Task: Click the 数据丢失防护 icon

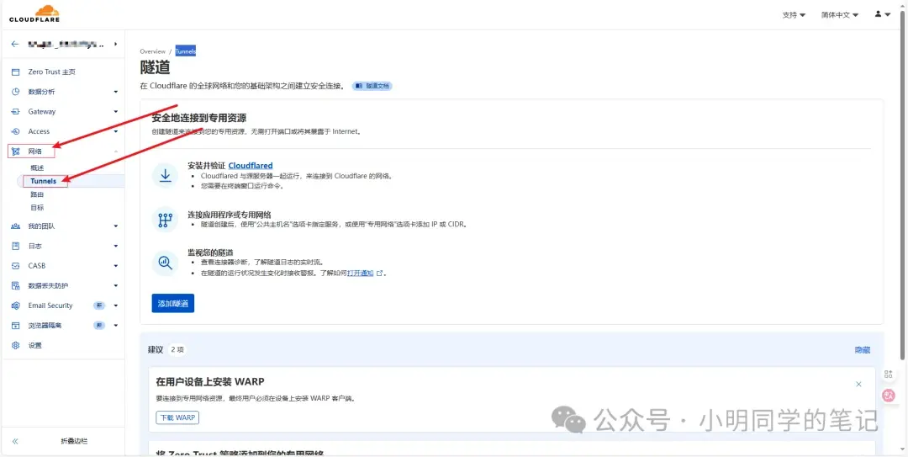Action: pos(16,285)
